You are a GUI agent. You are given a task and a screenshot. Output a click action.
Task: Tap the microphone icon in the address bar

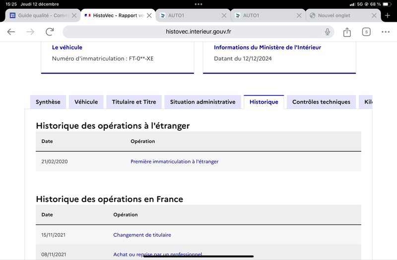(x=328, y=32)
